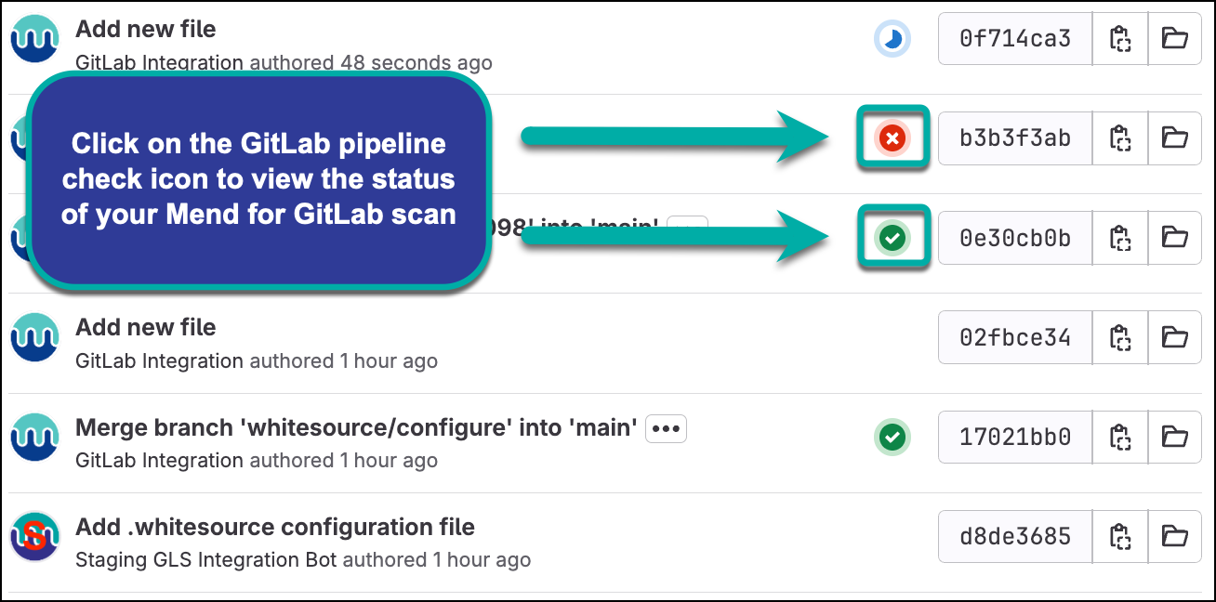View the passed pipeline status for 0e30cb0b

tap(892, 239)
